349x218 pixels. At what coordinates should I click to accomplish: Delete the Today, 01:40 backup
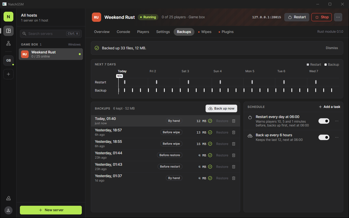(x=234, y=121)
